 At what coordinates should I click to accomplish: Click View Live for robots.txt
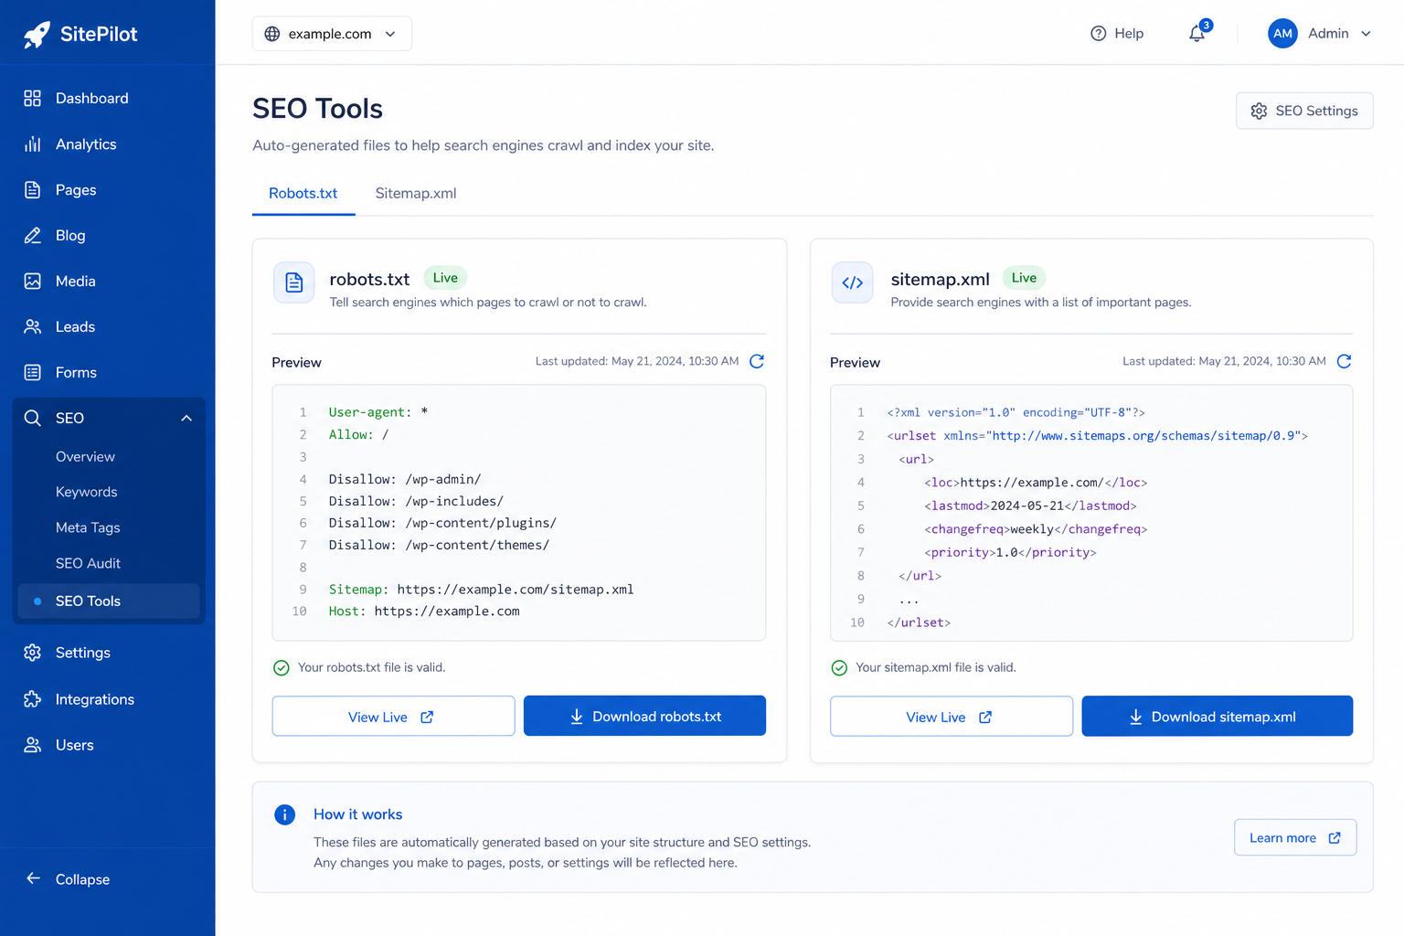tap(393, 717)
